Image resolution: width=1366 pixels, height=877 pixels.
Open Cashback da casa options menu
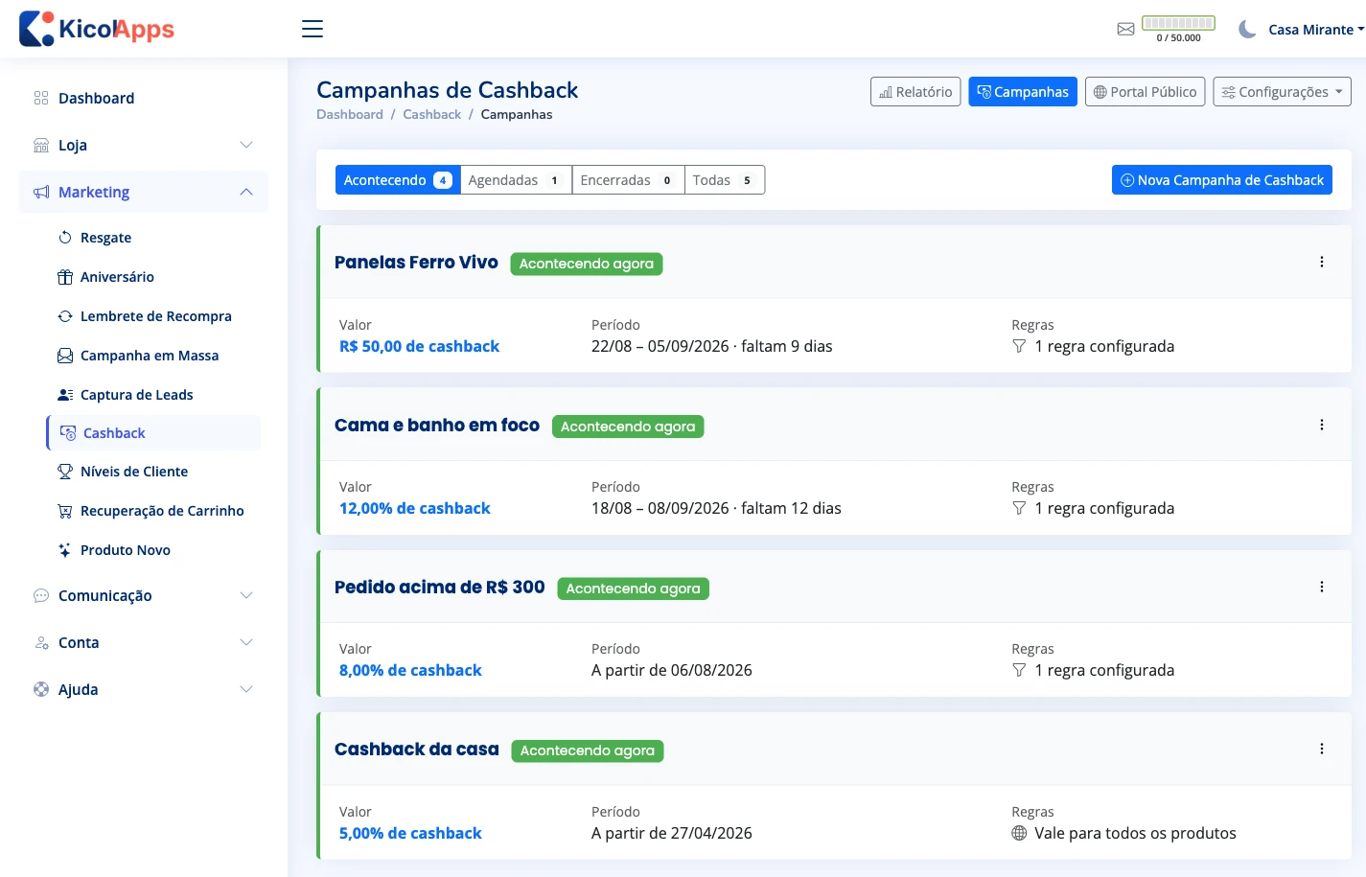tap(1322, 749)
